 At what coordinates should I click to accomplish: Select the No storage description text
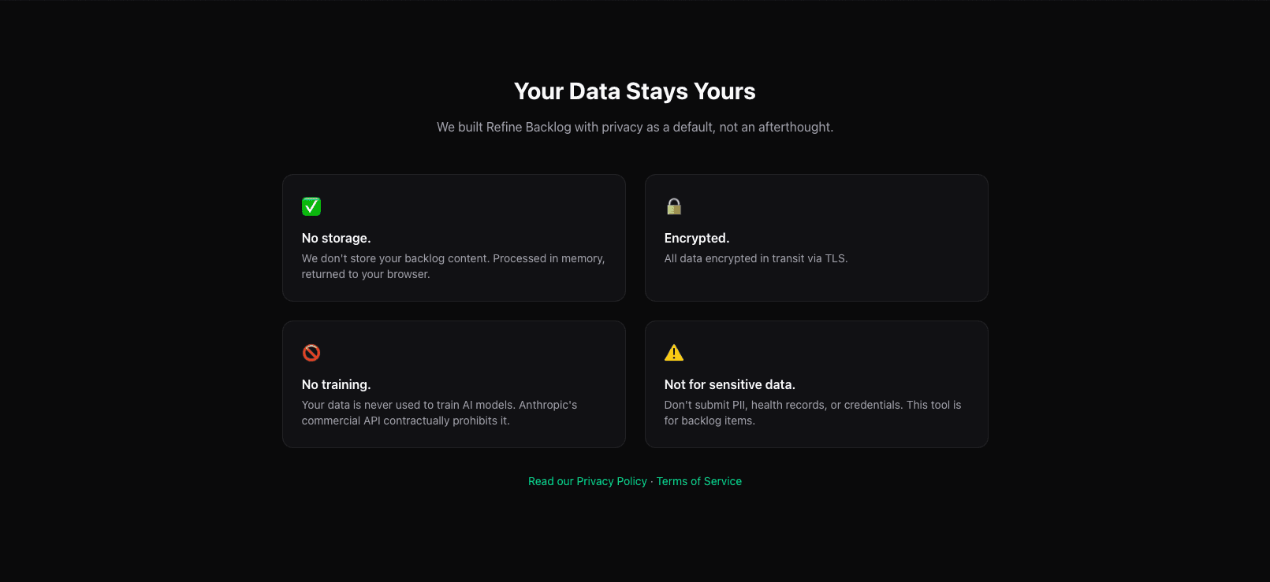453,265
